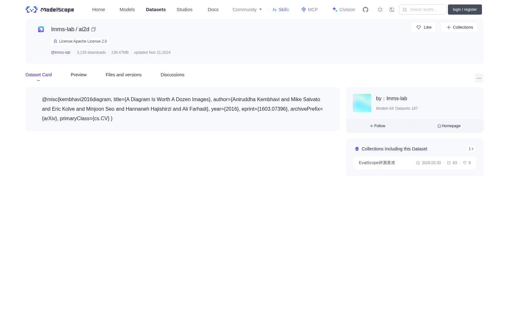Viewport: 509px width, 318px height.
Task: Click the stacked layers collections icon
Action: [x=357, y=149]
